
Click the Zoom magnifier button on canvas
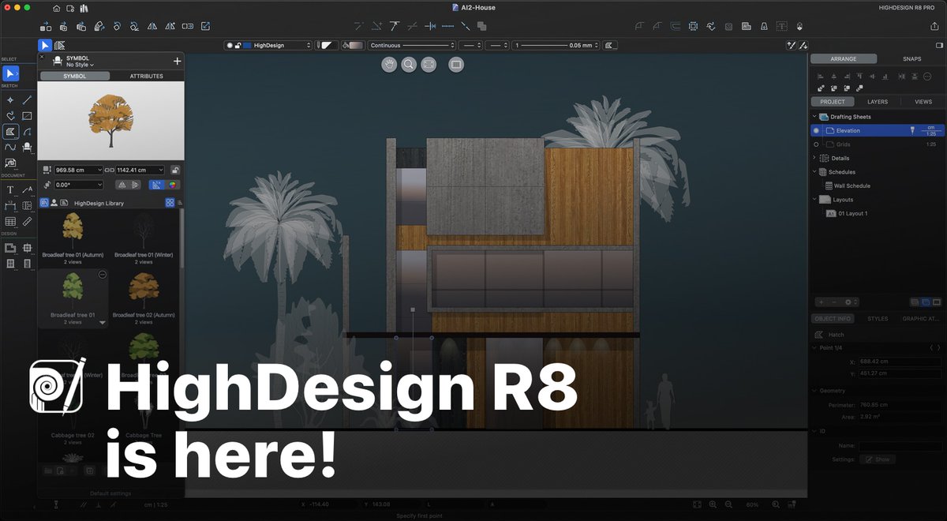point(409,65)
